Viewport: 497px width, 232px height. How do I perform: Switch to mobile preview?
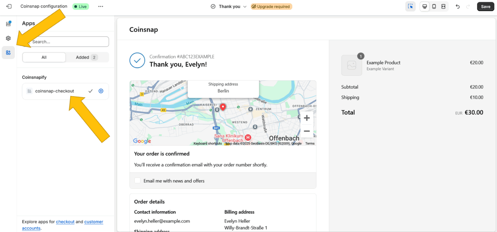tap(434, 6)
